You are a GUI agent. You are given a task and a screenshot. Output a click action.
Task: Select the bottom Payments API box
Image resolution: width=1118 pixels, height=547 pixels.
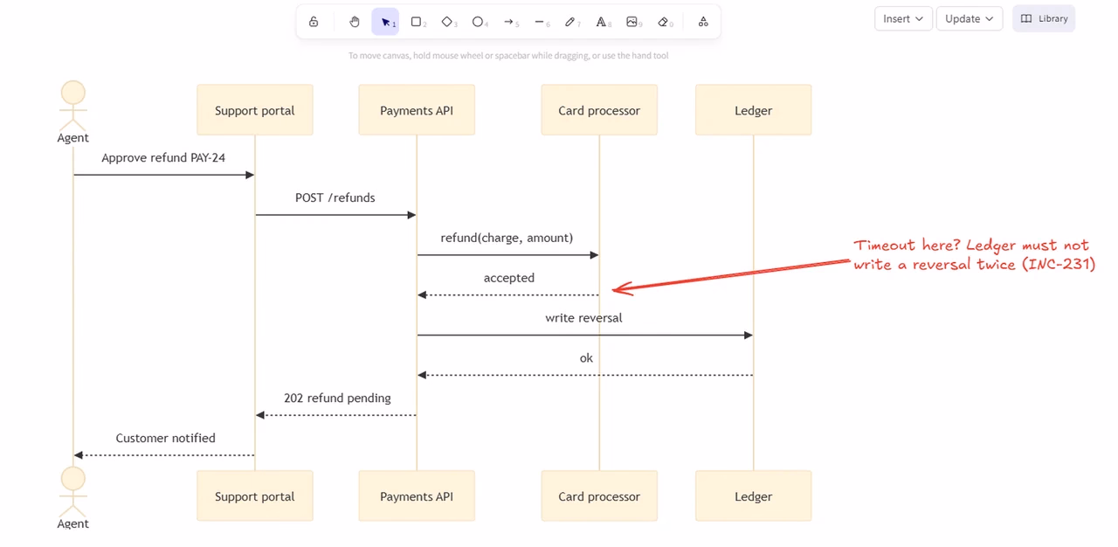tap(417, 496)
